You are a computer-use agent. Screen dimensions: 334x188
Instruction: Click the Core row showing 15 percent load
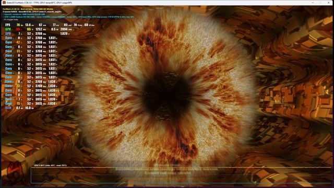pos(31,103)
